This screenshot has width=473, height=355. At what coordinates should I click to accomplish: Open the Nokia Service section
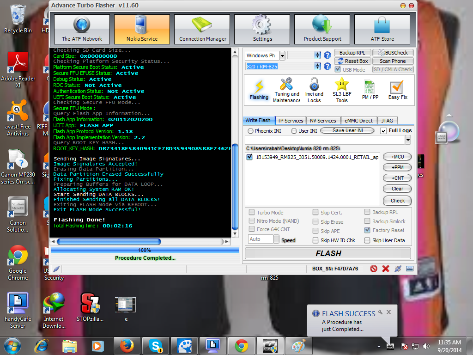tap(142, 29)
